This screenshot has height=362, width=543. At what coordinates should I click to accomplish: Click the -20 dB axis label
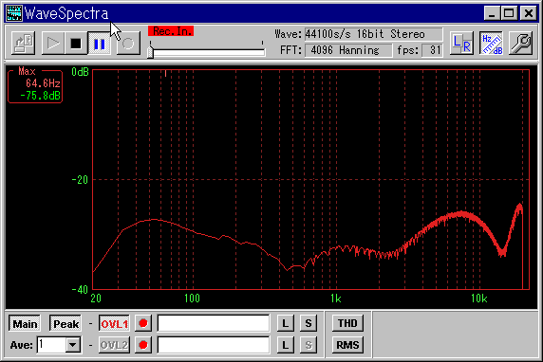pos(80,180)
